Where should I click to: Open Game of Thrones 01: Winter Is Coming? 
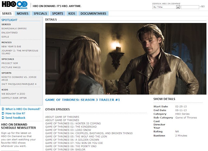pyautogui.click(x=73, y=123)
